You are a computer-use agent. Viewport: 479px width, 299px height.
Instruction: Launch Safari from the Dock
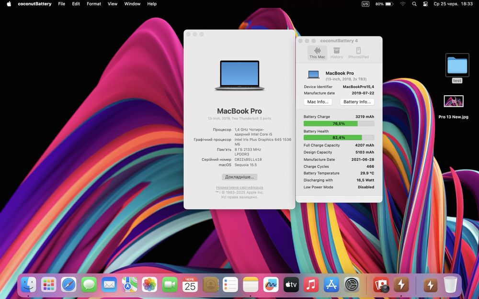click(68, 285)
